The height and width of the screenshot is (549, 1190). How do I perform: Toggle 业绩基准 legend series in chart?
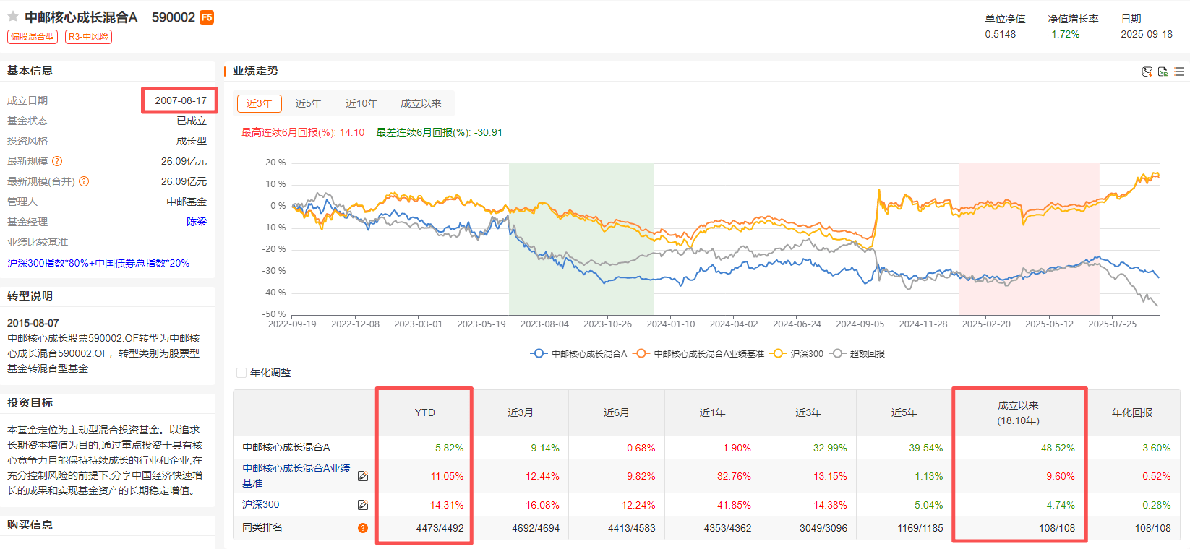coord(698,354)
